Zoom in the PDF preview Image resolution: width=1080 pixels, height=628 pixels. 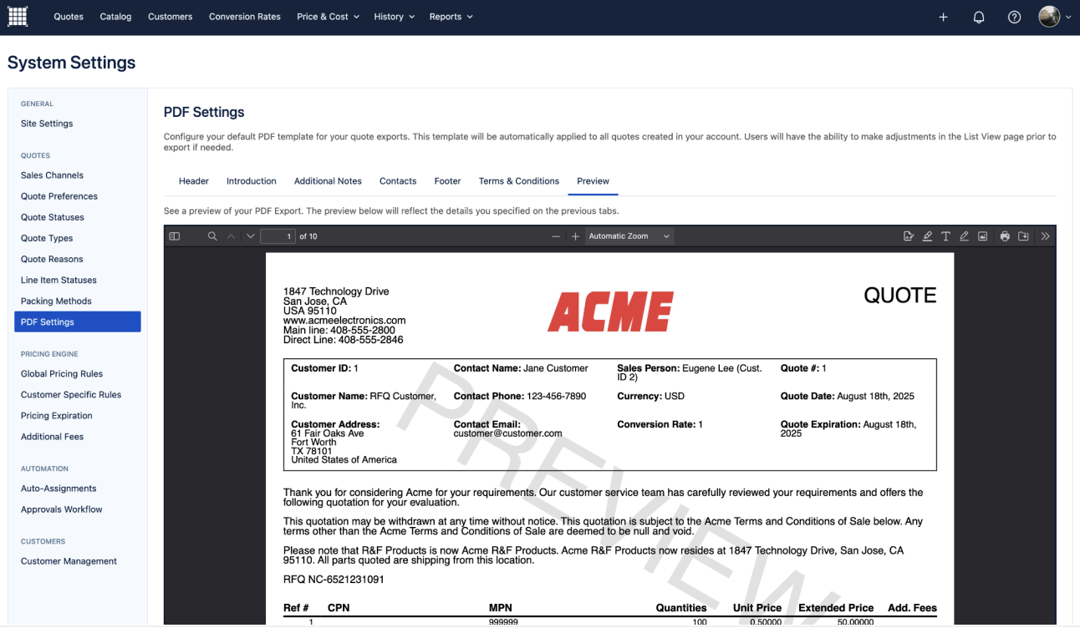pos(575,236)
